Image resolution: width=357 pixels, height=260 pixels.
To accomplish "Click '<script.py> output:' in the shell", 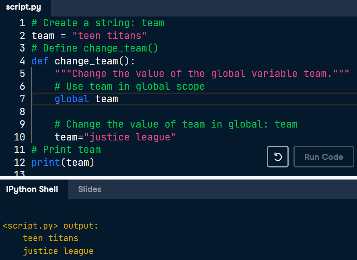I will (x=50, y=226).
